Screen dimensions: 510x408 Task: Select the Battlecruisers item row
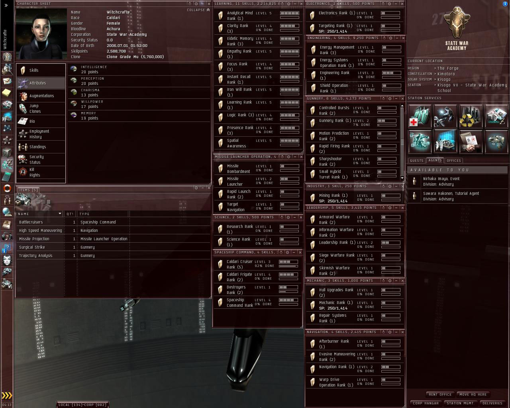[113, 222]
